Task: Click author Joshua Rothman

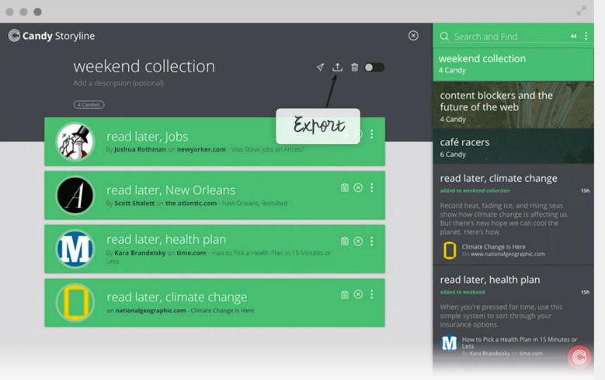Action: tap(140, 149)
